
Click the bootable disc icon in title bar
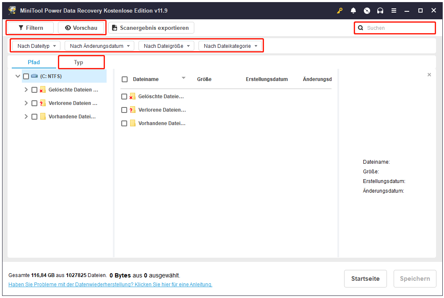click(367, 11)
